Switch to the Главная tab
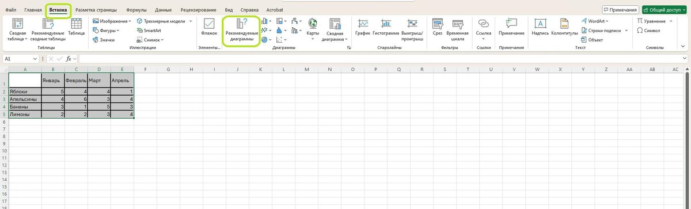Screen dimensions: 691x209 [33, 10]
